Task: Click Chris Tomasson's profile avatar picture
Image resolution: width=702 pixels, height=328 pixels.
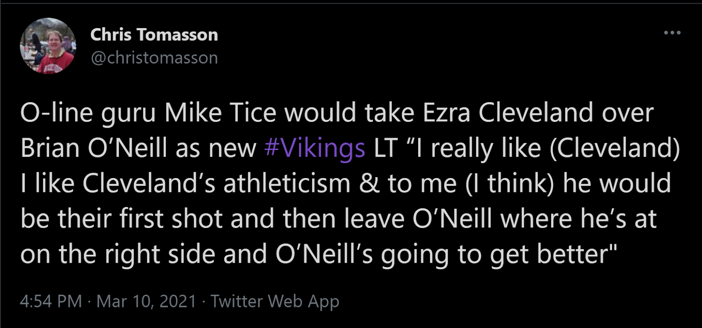Action: coord(48,46)
